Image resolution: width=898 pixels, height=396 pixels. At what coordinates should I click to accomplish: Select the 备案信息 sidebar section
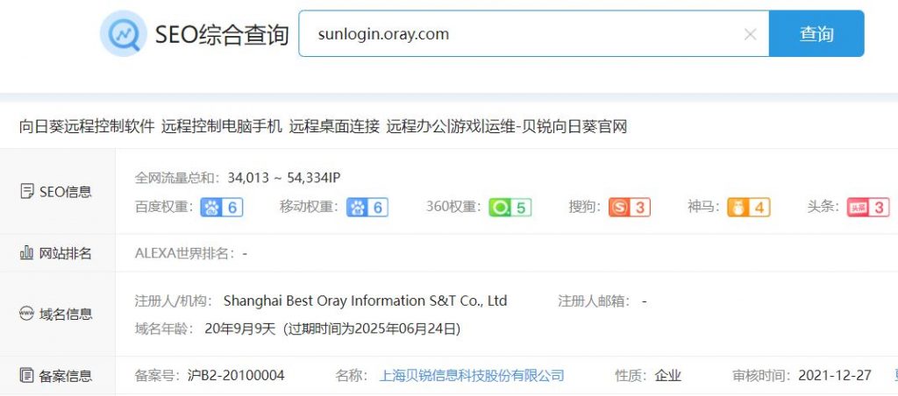[x=57, y=376]
